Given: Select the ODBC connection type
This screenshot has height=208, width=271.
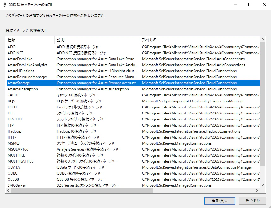Looking at the screenshot, I should [133, 173].
